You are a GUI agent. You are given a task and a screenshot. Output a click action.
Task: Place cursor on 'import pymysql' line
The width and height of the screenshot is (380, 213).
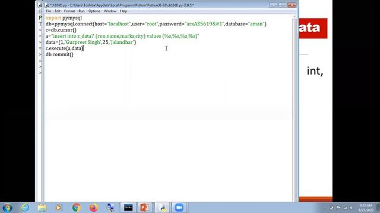[x=64, y=18]
